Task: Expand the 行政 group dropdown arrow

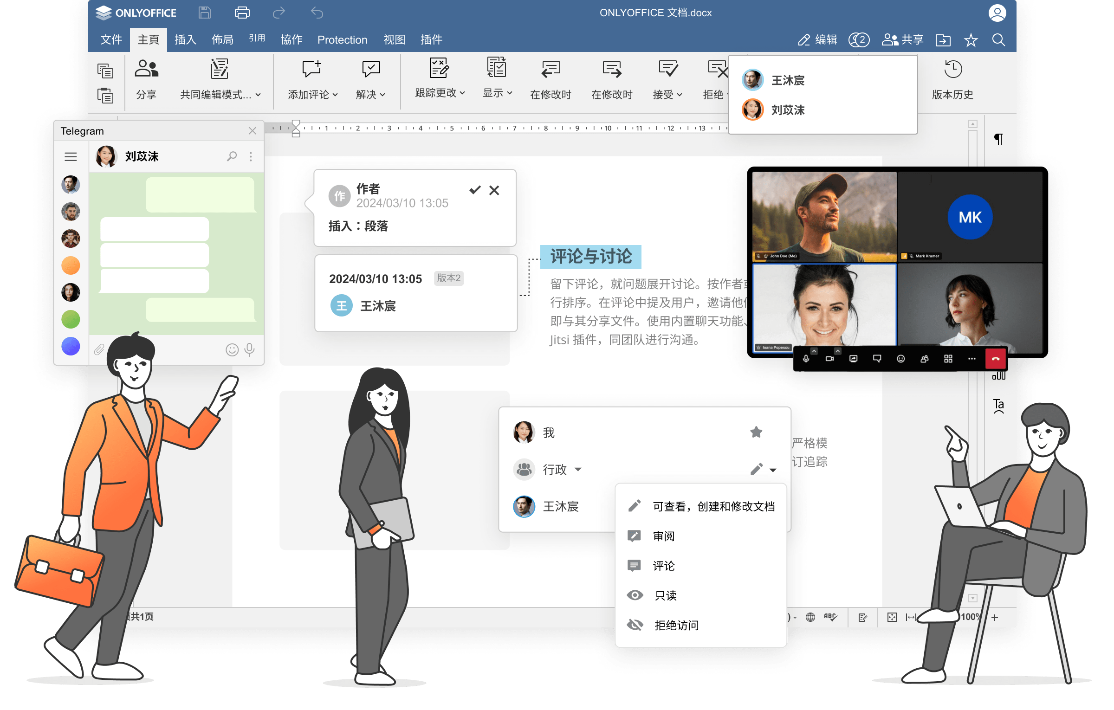Action: point(578,469)
